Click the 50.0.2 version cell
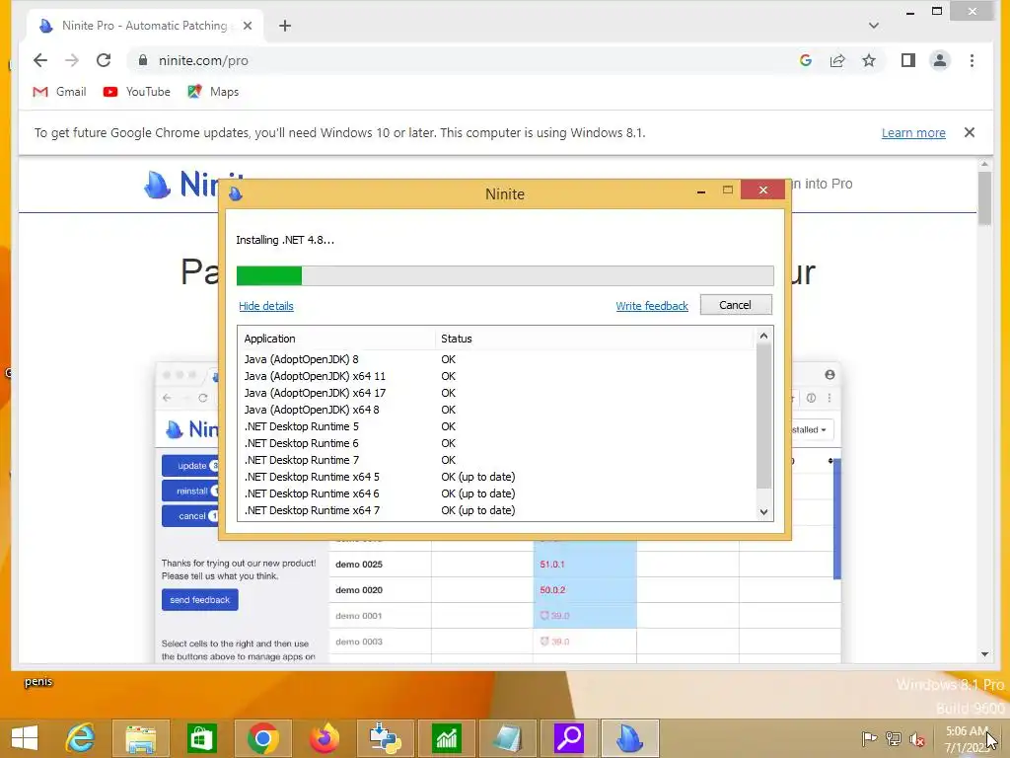Image resolution: width=1010 pixels, height=758 pixels. click(x=585, y=590)
